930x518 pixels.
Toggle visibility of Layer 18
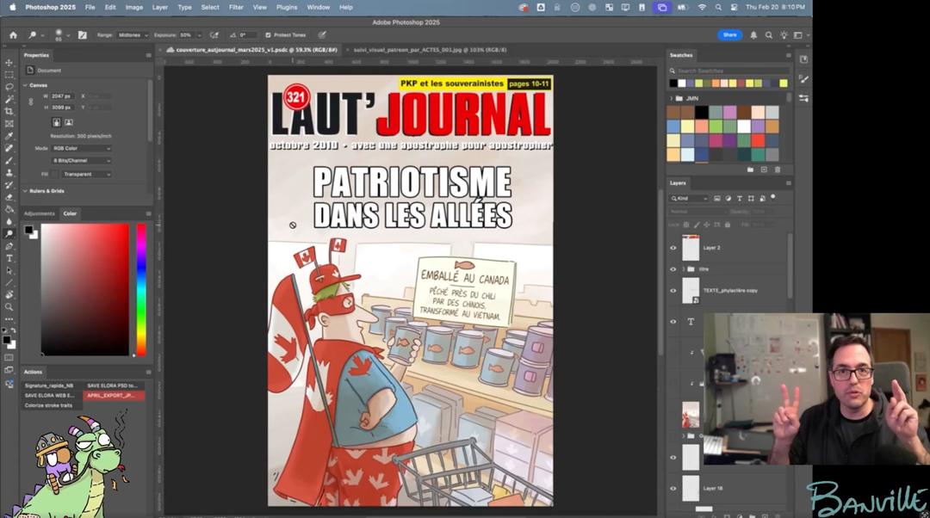[x=673, y=489]
